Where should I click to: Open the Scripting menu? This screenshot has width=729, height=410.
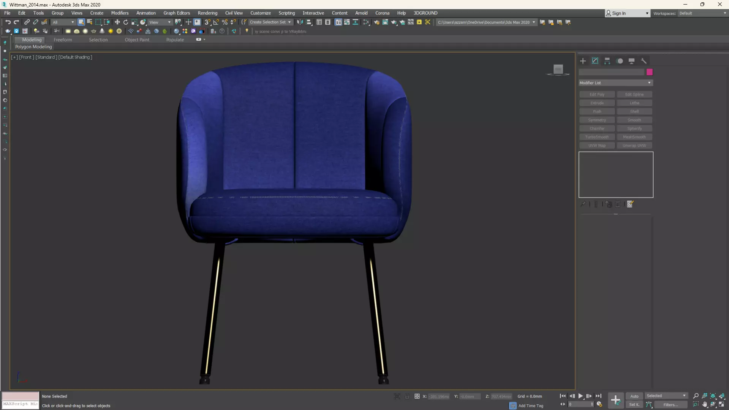(x=286, y=13)
